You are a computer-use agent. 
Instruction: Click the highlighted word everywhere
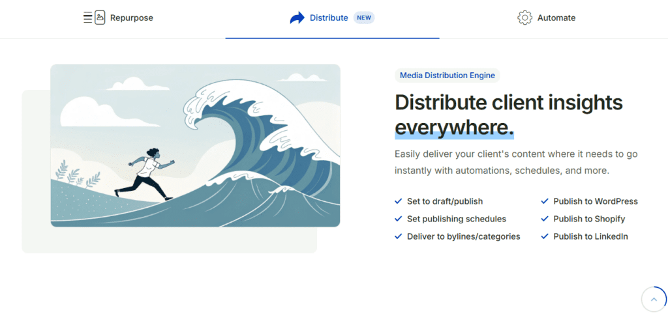pos(454,127)
